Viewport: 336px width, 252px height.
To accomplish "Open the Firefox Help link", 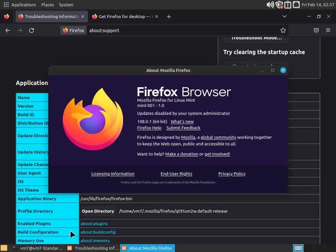I will 149,128.
